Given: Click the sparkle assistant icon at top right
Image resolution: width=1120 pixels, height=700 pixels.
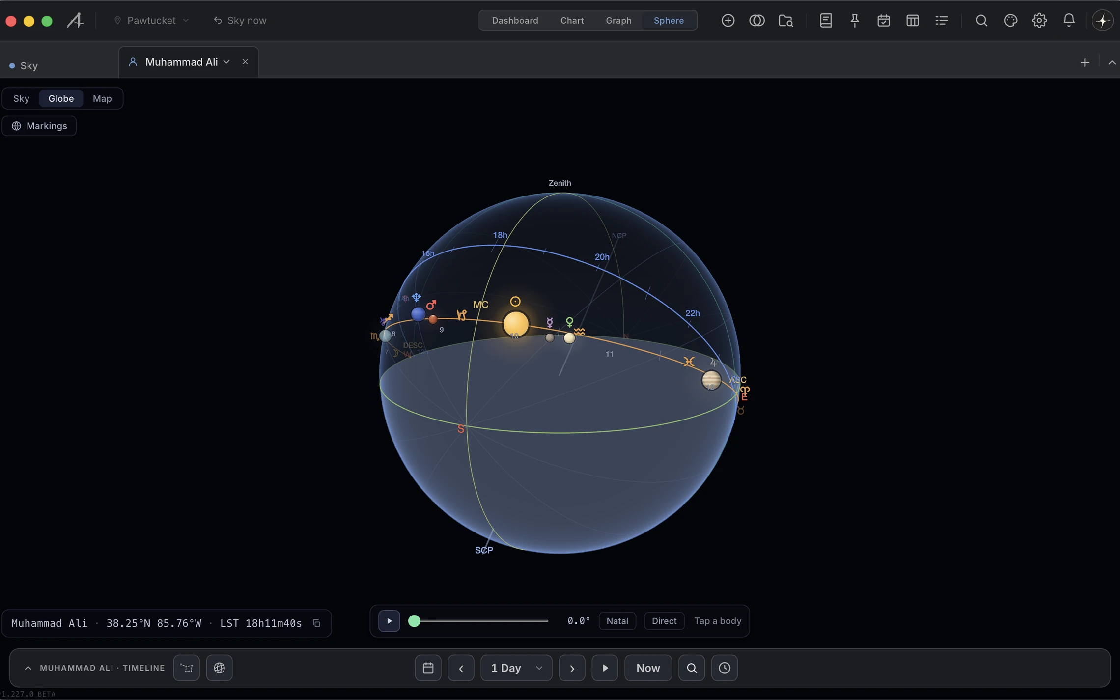Looking at the screenshot, I should tap(1102, 20).
